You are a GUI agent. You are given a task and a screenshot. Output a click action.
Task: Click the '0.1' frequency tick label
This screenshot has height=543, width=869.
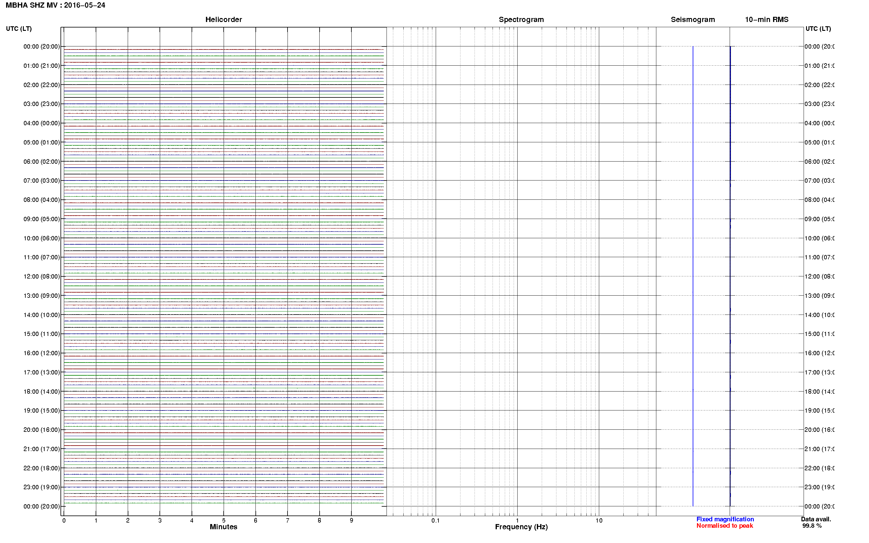[x=435, y=521]
